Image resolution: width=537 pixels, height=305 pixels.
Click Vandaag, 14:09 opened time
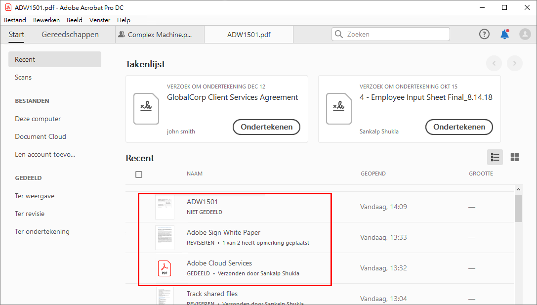[x=383, y=207]
